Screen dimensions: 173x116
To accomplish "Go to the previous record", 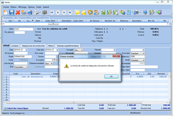I will tap(58, 12).
